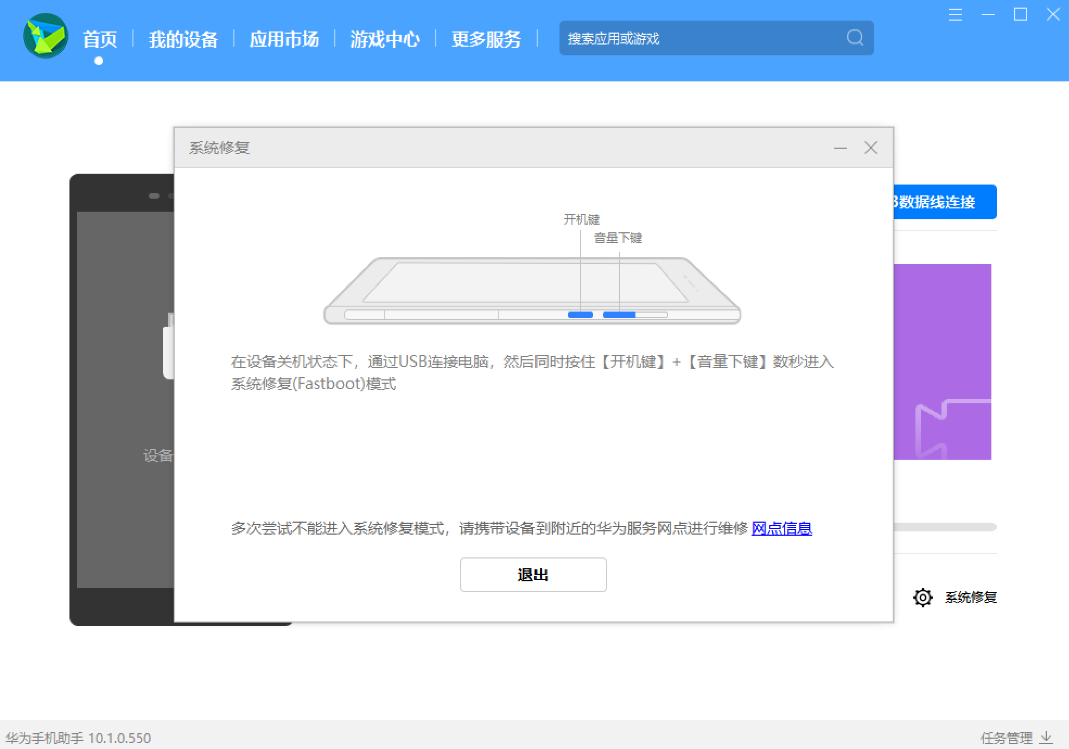This screenshot has height=749, width=1069.
Task: Minimize the 系统修复 dialog
Action: [841, 148]
